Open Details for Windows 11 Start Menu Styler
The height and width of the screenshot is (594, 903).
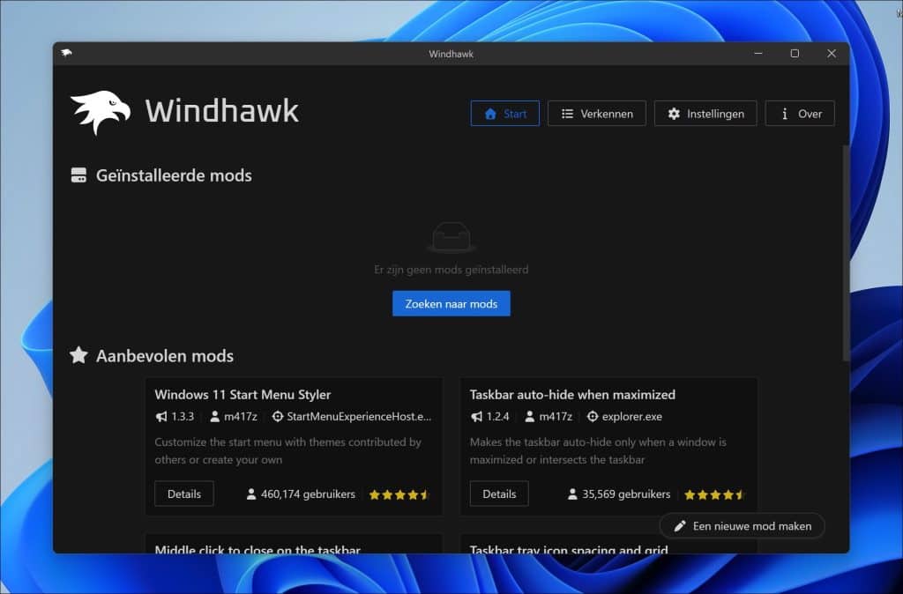pos(184,494)
